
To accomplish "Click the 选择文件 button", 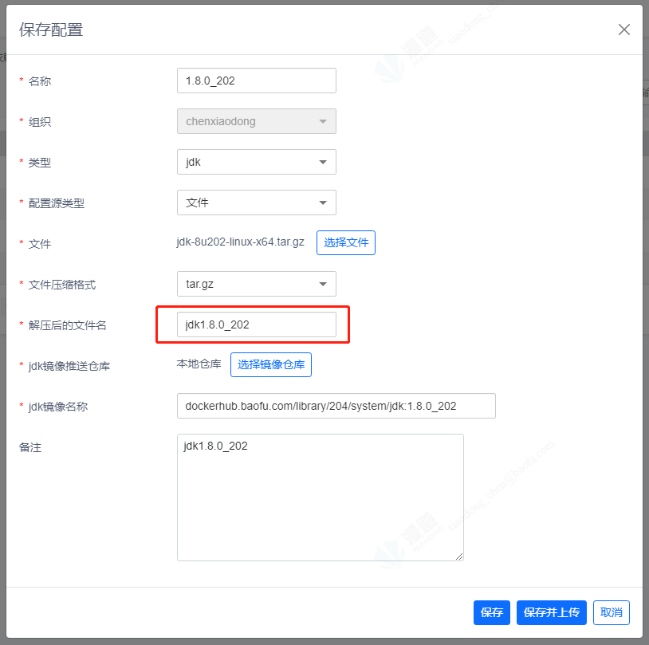I will (345, 242).
